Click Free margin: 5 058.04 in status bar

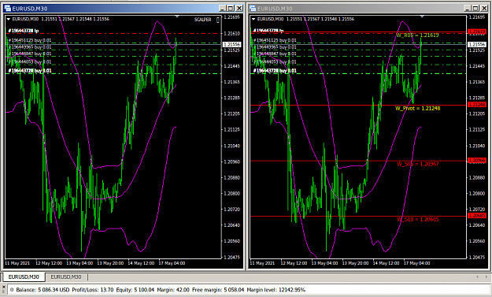(218, 290)
